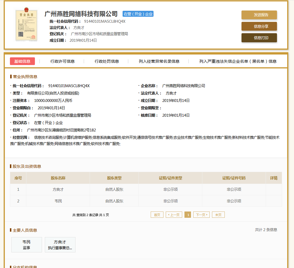The width and height of the screenshot is (294, 268).
Task: Go to next page with 下一页
Action: (201, 215)
